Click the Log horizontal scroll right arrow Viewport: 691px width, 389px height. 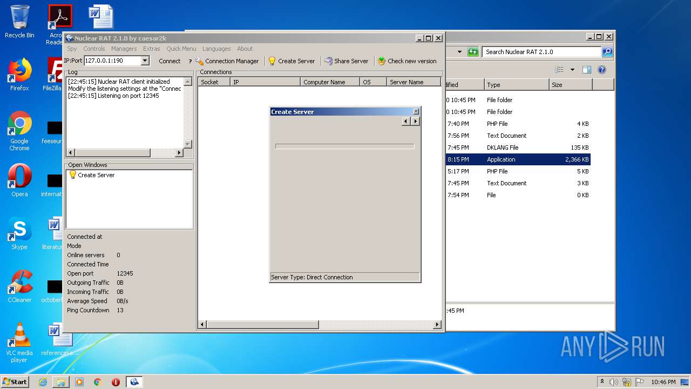pos(179,153)
